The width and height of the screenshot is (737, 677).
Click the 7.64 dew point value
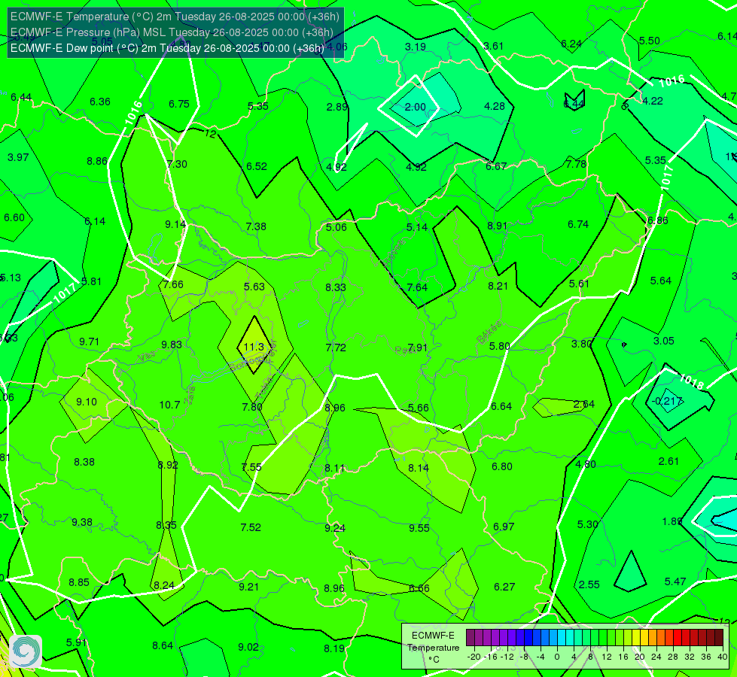[417, 287]
